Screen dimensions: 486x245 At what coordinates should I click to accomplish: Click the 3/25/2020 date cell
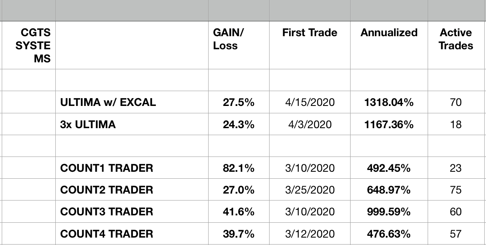coord(310,190)
